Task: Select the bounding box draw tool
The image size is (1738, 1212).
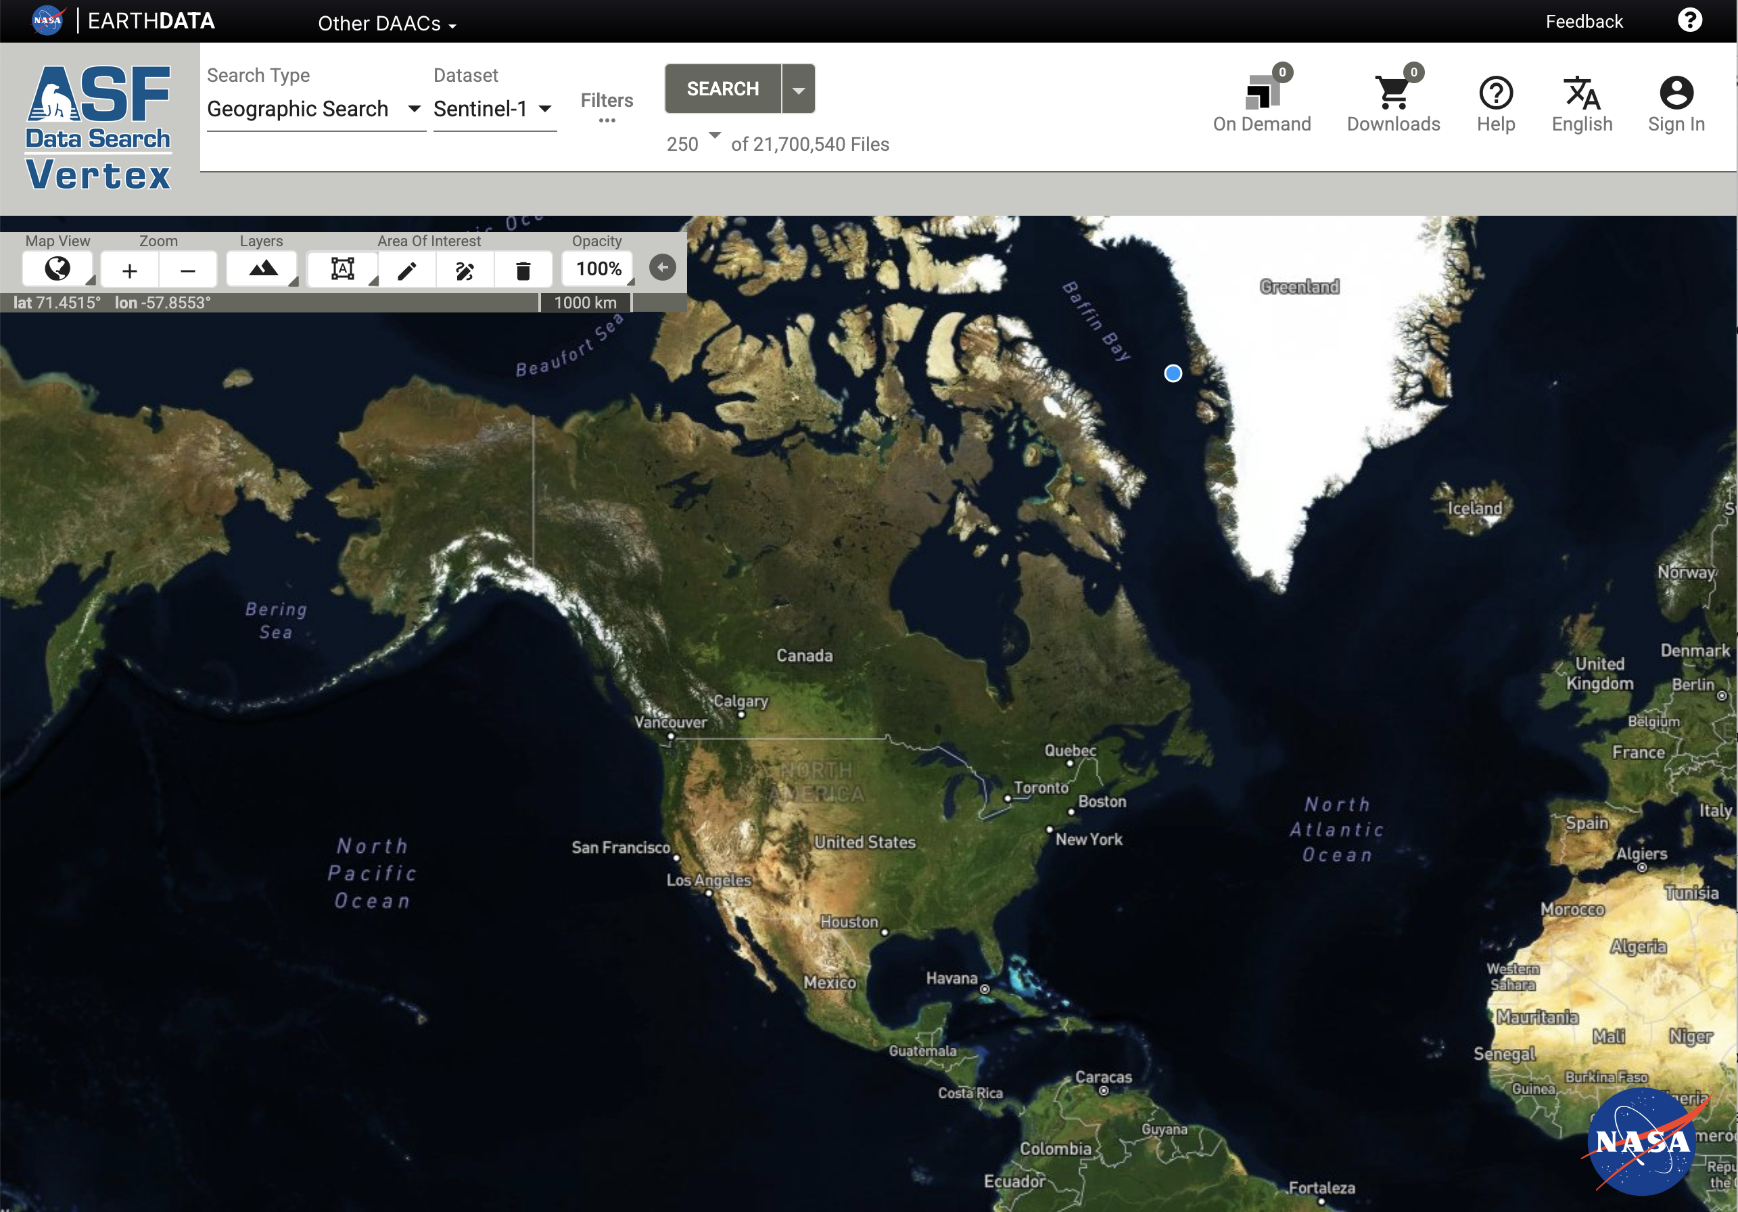Action: pyautogui.click(x=342, y=269)
